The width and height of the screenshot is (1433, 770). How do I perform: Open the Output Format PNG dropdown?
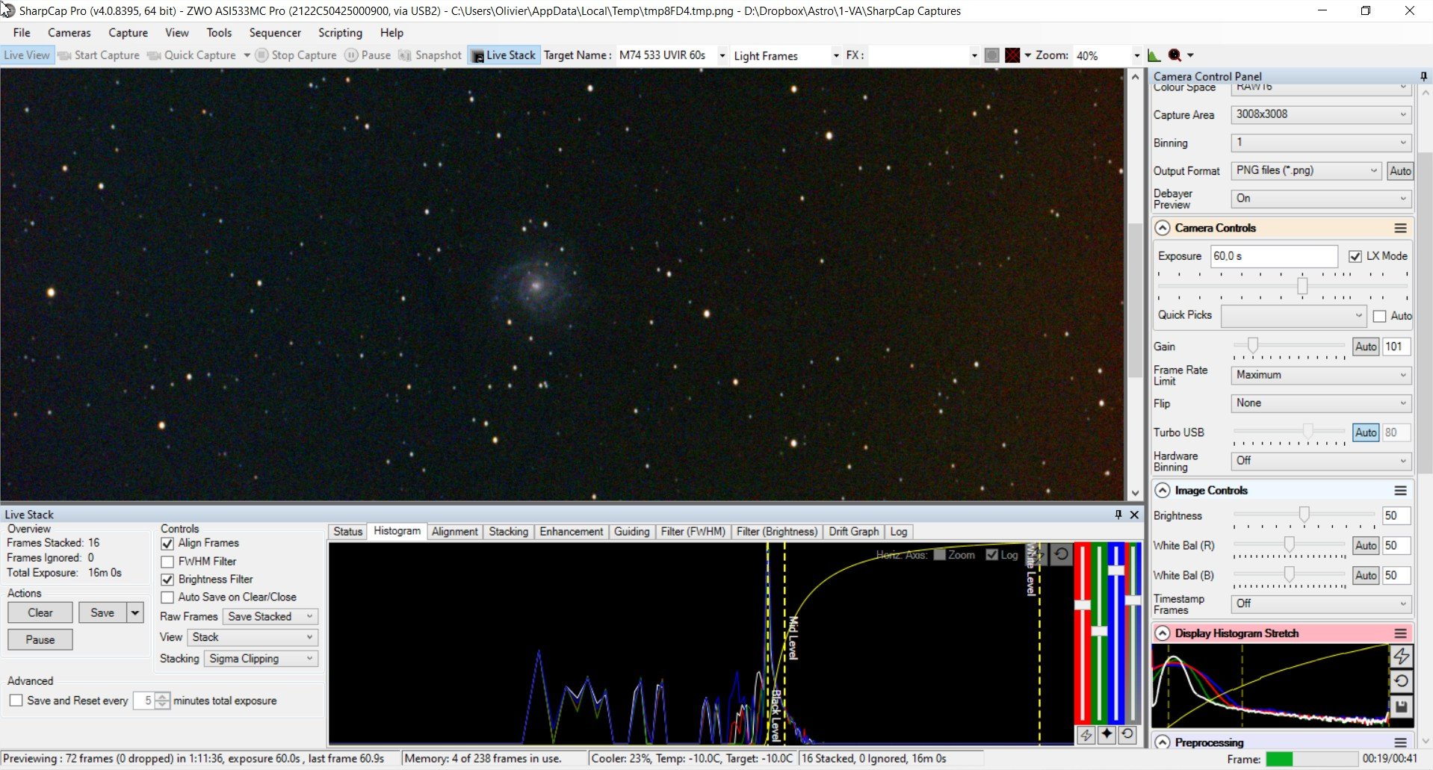[x=1306, y=171]
